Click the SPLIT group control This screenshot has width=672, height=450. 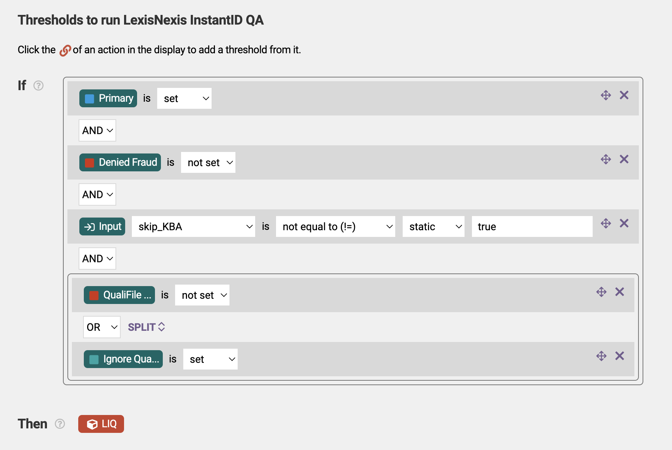point(146,327)
